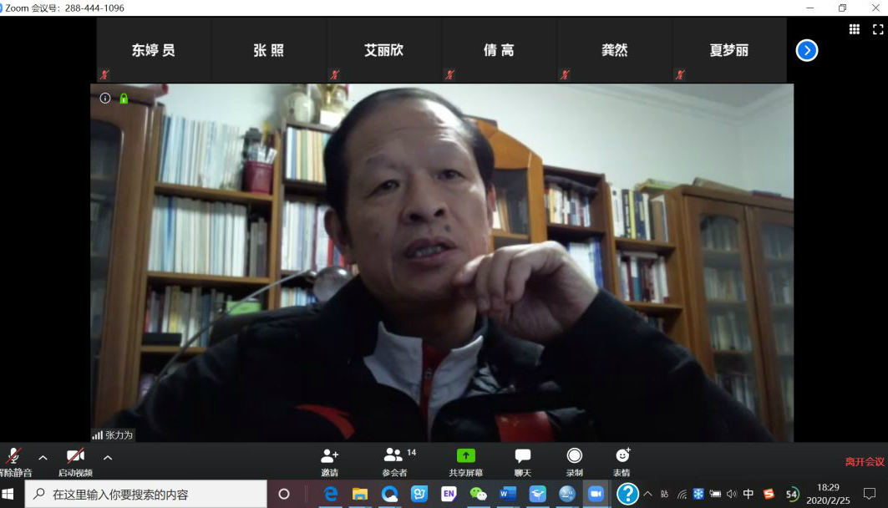The width and height of the screenshot is (888, 508).
Task: Select 艾丽欣 in the participant strip
Action: tap(384, 49)
